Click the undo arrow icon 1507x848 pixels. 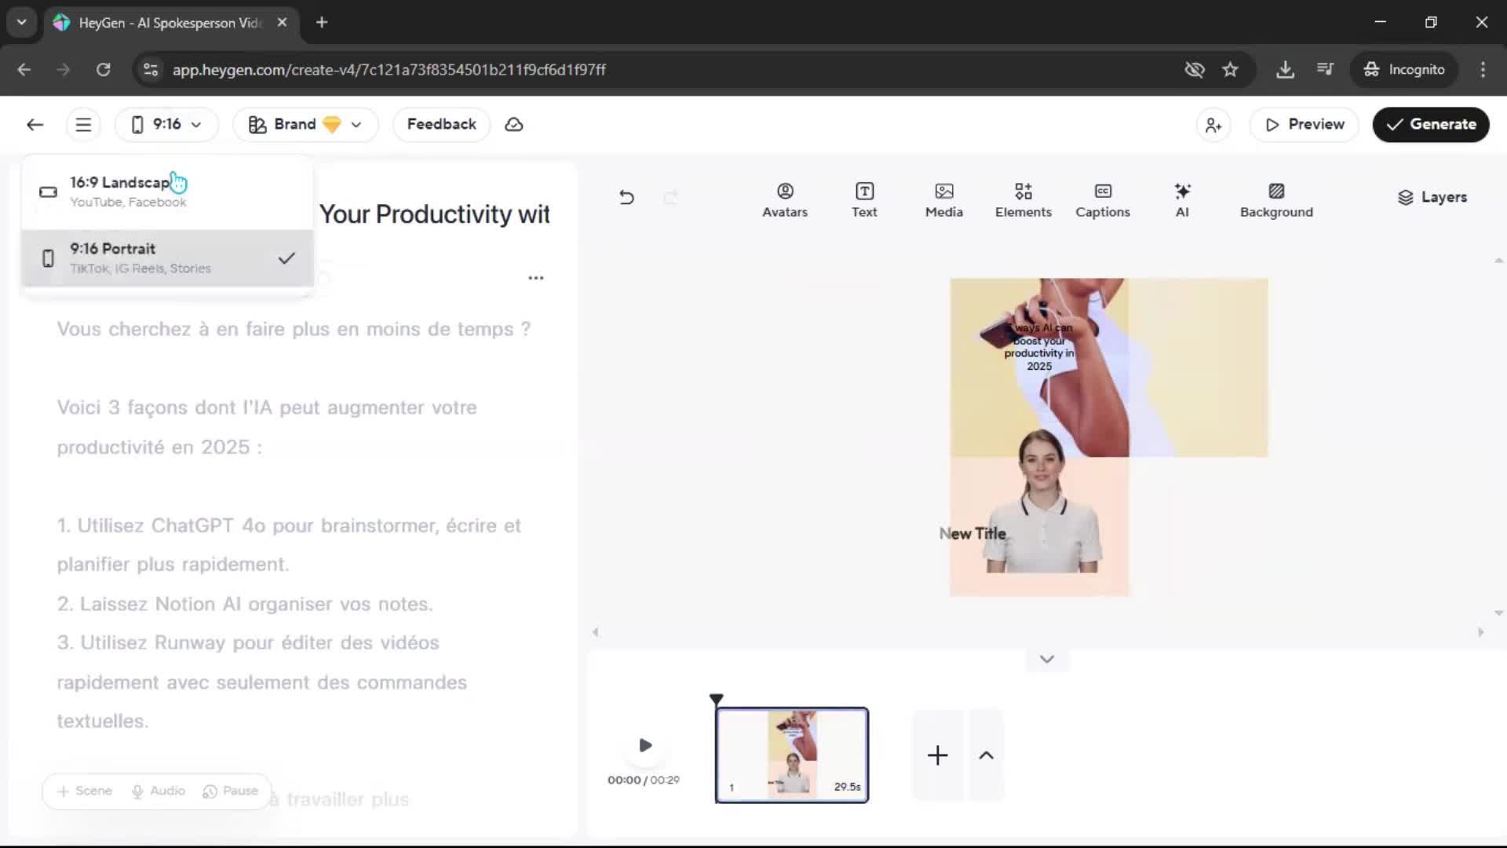pyautogui.click(x=626, y=197)
